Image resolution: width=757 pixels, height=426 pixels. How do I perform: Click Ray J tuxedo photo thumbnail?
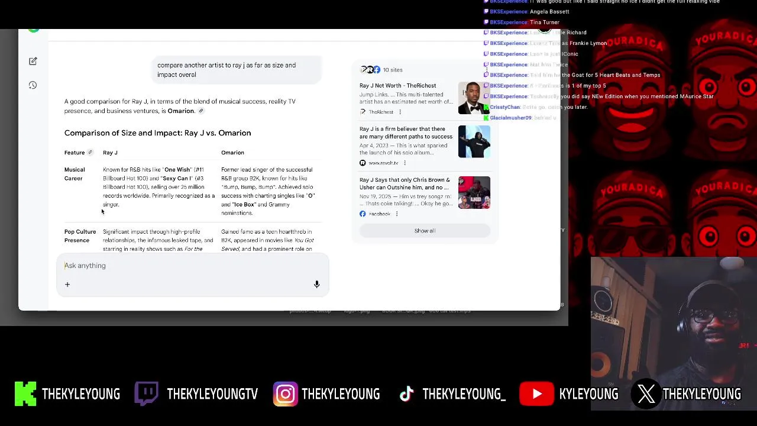[474, 98]
